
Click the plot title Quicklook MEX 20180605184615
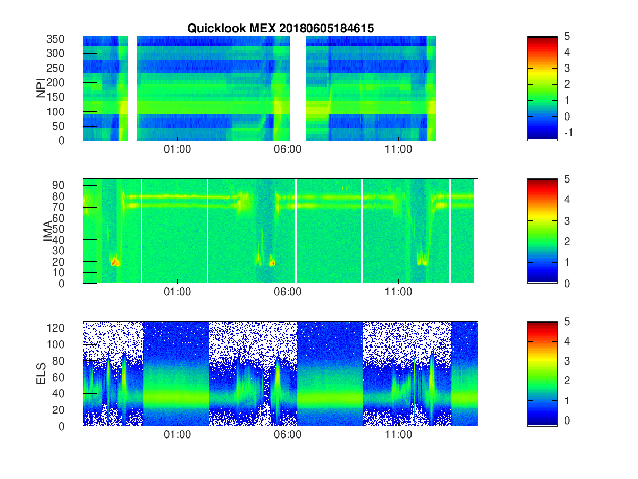click(280, 29)
